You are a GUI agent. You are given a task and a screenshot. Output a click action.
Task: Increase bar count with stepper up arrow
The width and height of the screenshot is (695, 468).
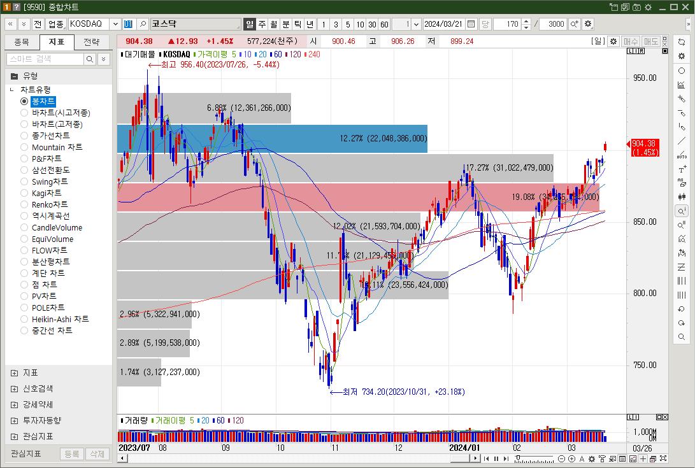[526, 21]
